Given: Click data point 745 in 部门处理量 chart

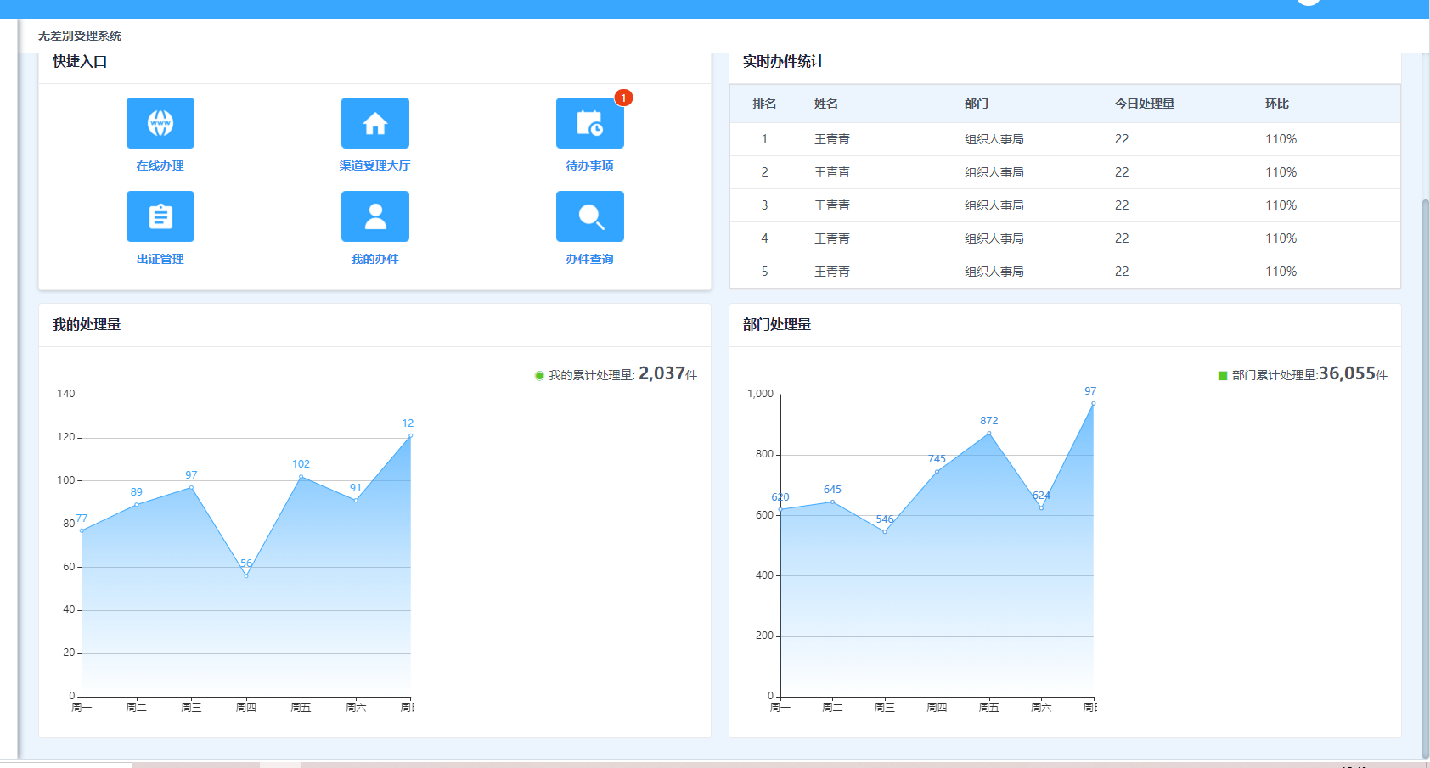Looking at the screenshot, I should 937,472.
